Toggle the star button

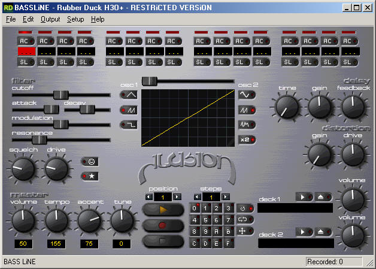90,176
